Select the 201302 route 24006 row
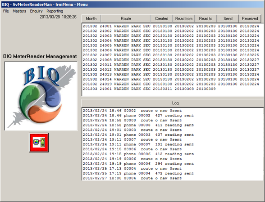265x202 pixels. pos(171,50)
